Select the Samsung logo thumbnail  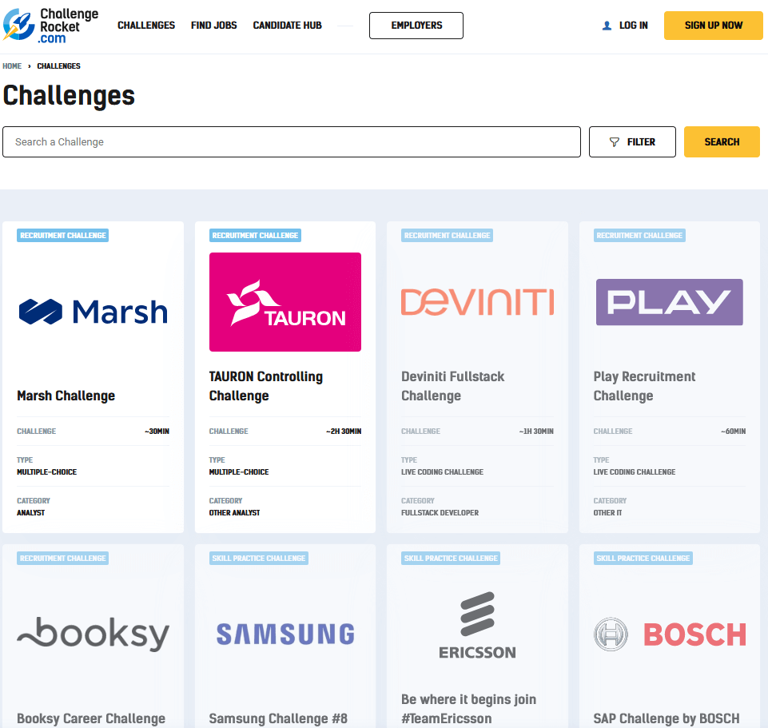(285, 632)
